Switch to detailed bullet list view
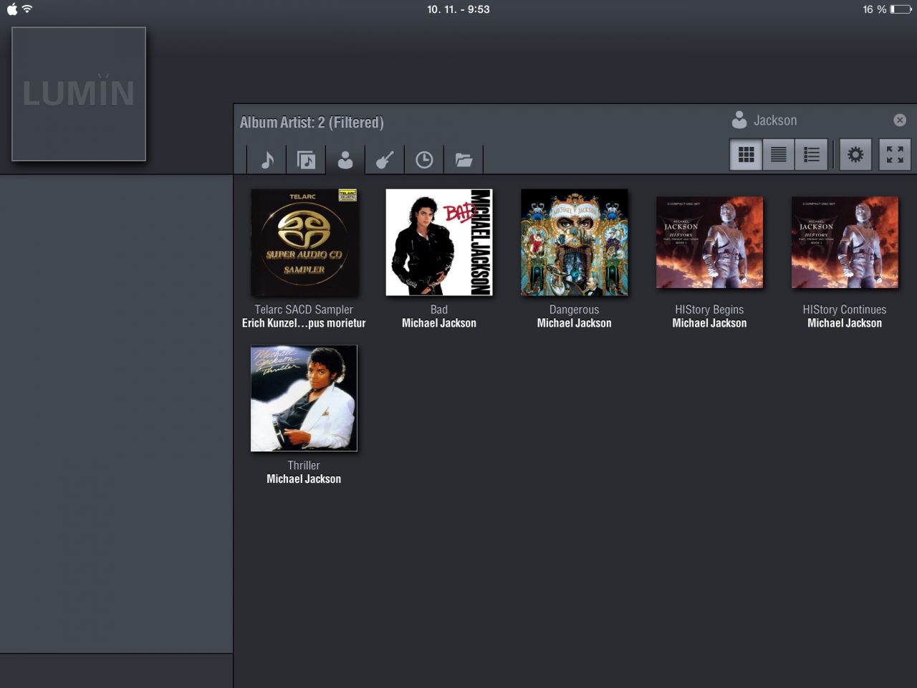 point(812,154)
